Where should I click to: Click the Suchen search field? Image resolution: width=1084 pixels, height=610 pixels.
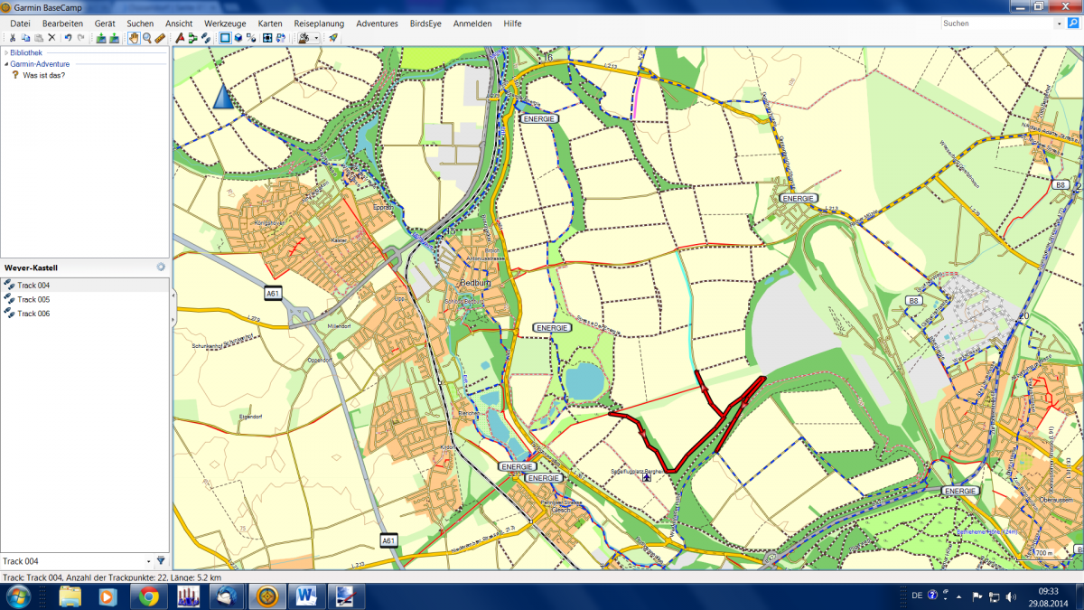(x=995, y=23)
